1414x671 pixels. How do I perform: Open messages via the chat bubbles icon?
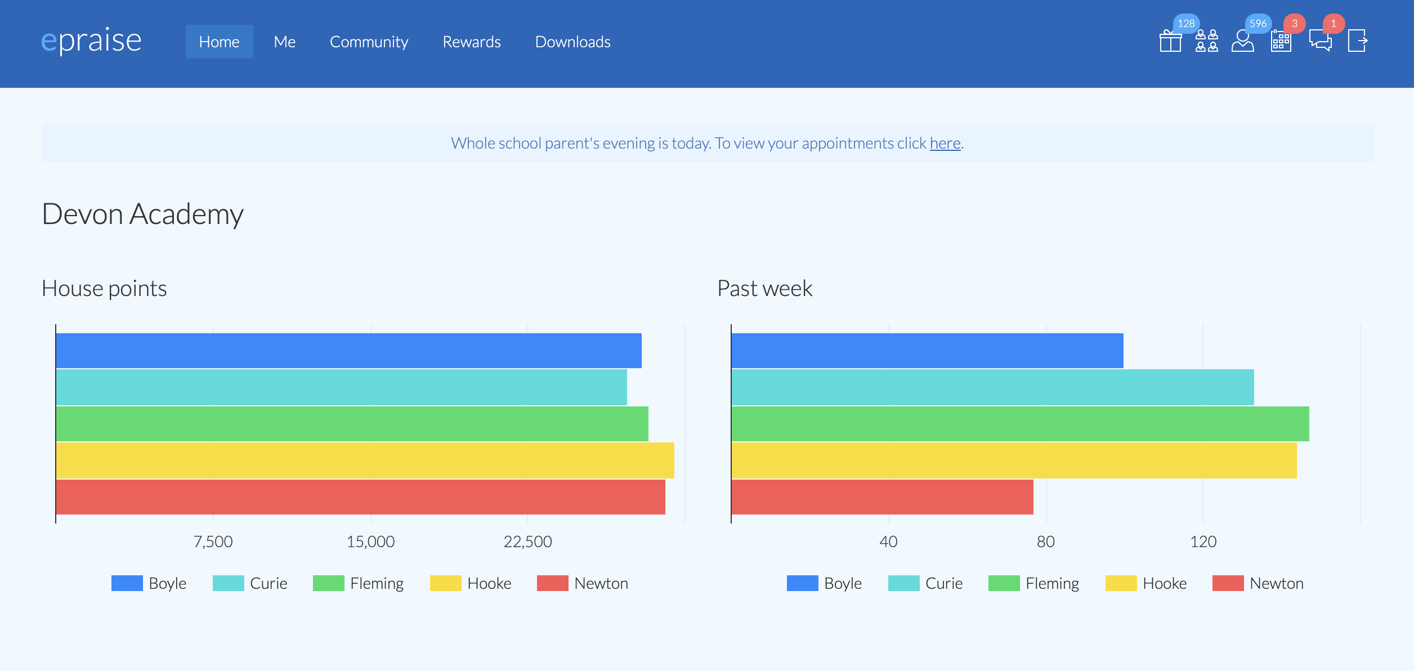click(x=1320, y=41)
